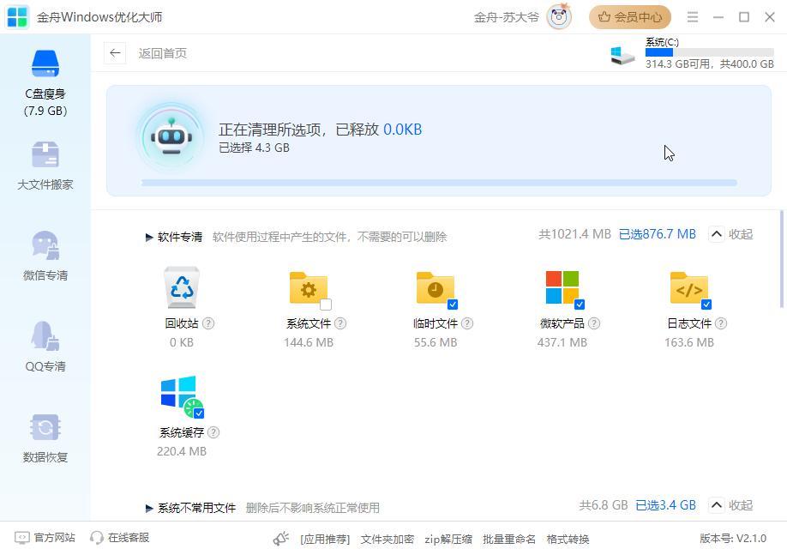Open the 大文件搬家 sidebar tool
787x555 pixels.
45,166
